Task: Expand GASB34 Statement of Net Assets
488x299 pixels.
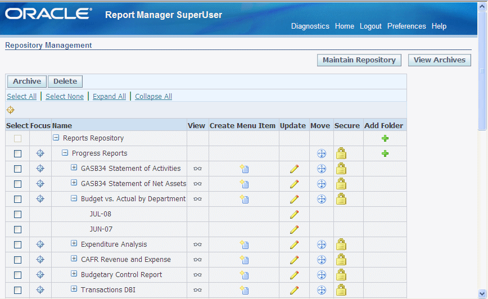Action: pyautogui.click(x=74, y=183)
